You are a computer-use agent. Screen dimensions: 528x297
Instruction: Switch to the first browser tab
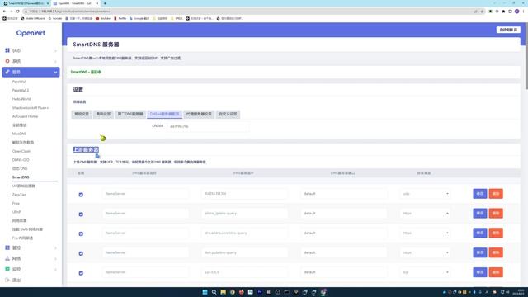(26, 3)
